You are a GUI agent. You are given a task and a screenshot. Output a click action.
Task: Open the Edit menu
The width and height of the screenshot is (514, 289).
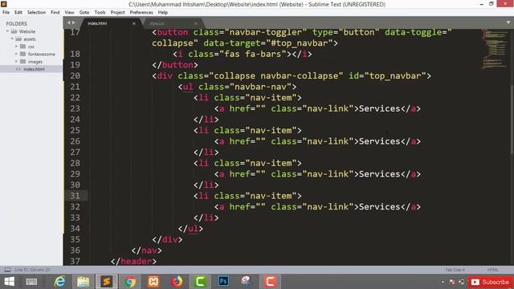point(18,13)
